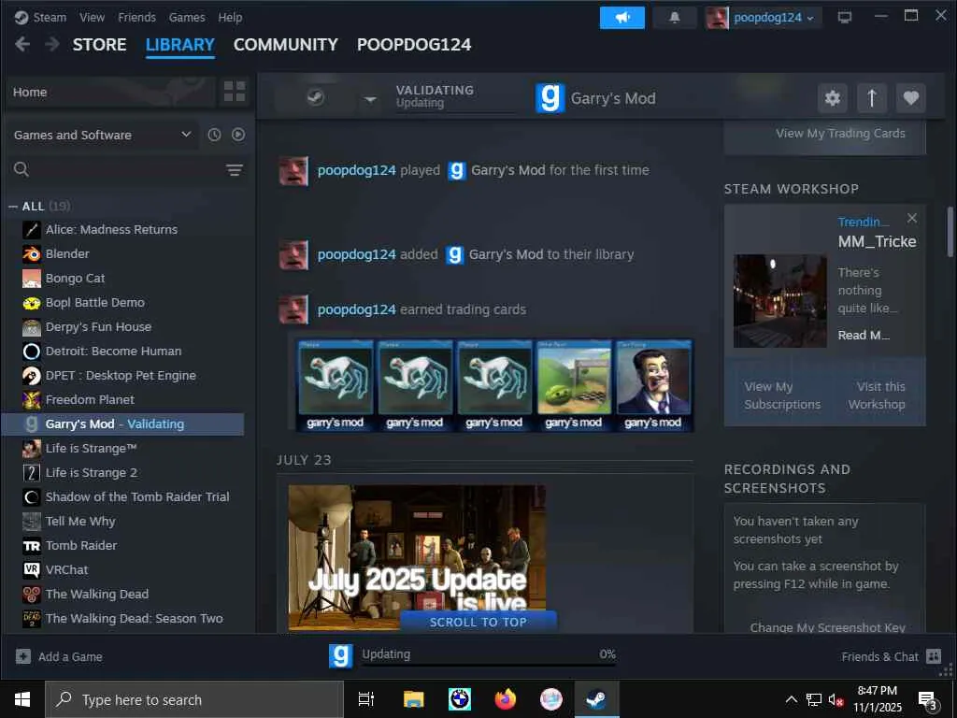The width and height of the screenshot is (957, 718).
Task: Select Freedom Planet in library
Action: (x=122, y=400)
